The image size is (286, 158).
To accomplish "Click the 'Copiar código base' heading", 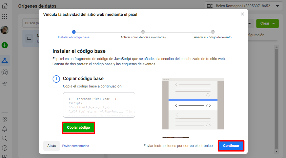I will tap(83, 78).
